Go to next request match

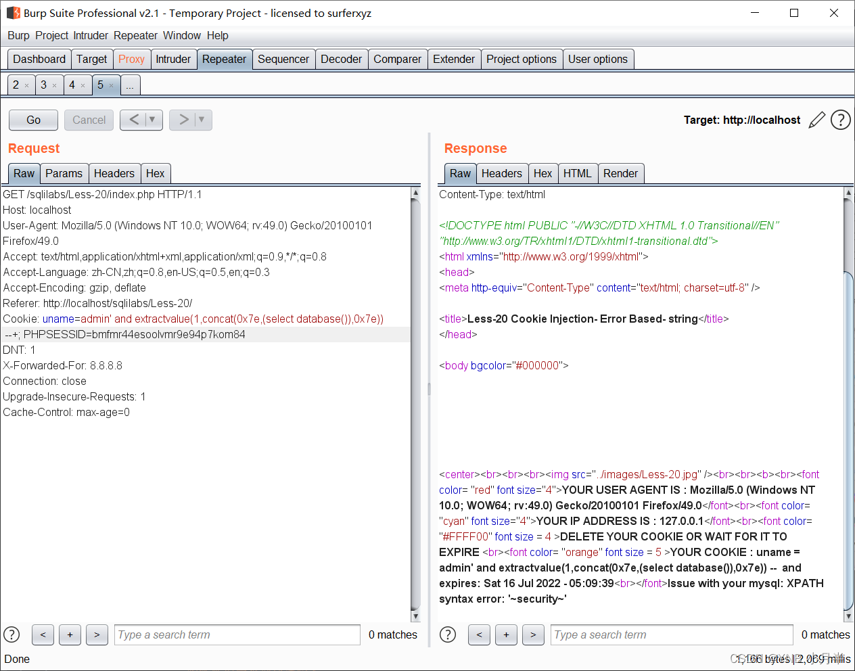97,634
